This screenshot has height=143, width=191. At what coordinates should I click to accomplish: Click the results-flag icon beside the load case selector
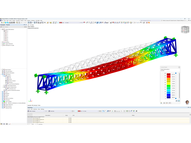84,23
